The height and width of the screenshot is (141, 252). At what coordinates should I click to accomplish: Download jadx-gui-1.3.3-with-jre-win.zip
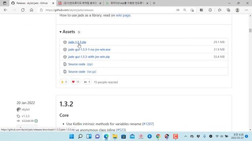89,57
